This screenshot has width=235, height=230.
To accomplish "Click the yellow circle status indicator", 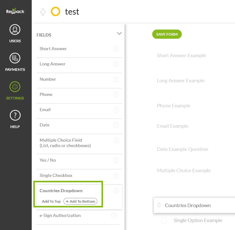I will pyautogui.click(x=55, y=12).
